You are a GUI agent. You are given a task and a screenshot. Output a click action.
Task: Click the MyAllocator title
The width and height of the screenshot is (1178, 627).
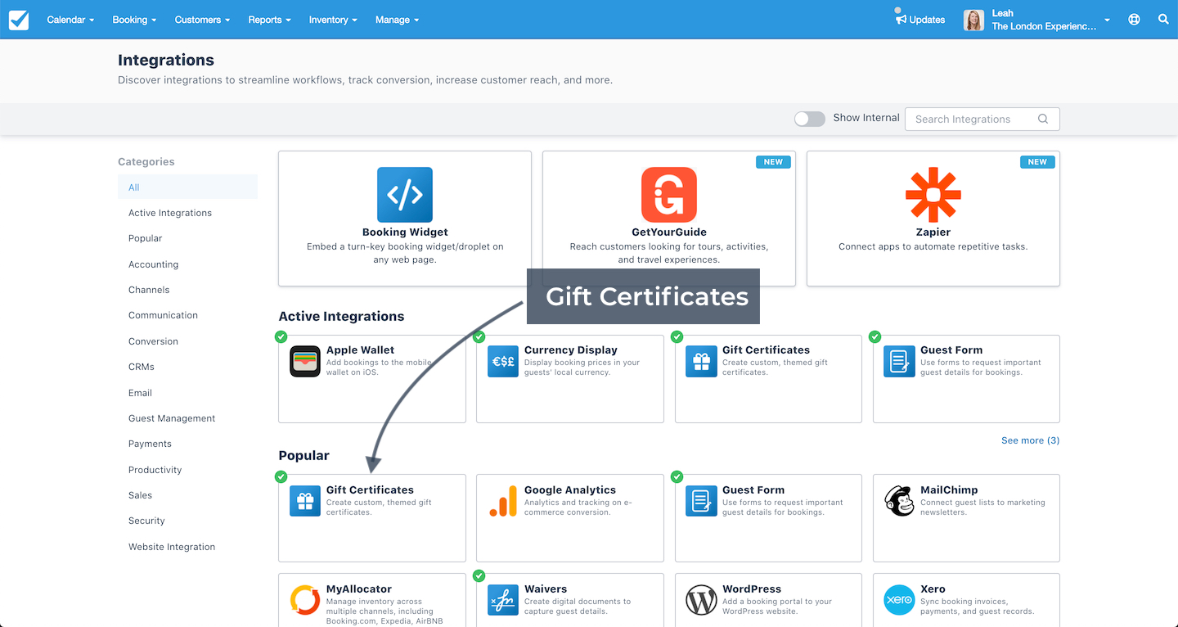point(359,589)
